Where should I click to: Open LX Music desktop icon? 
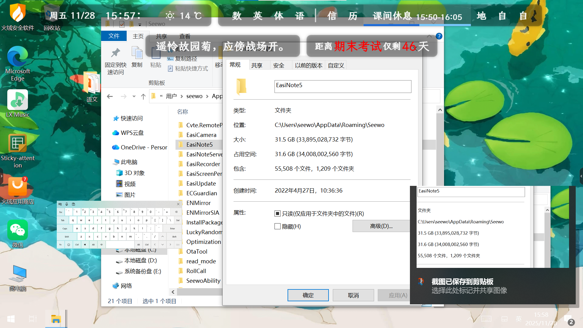[18, 100]
